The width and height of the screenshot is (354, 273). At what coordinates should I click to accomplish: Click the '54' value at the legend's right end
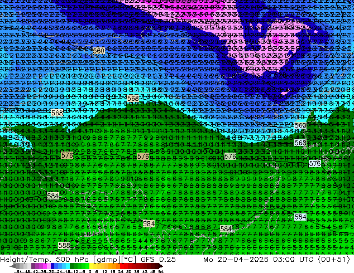(161, 271)
